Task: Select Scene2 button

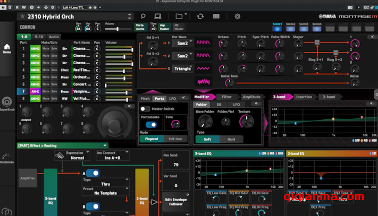Action: coord(290,29)
